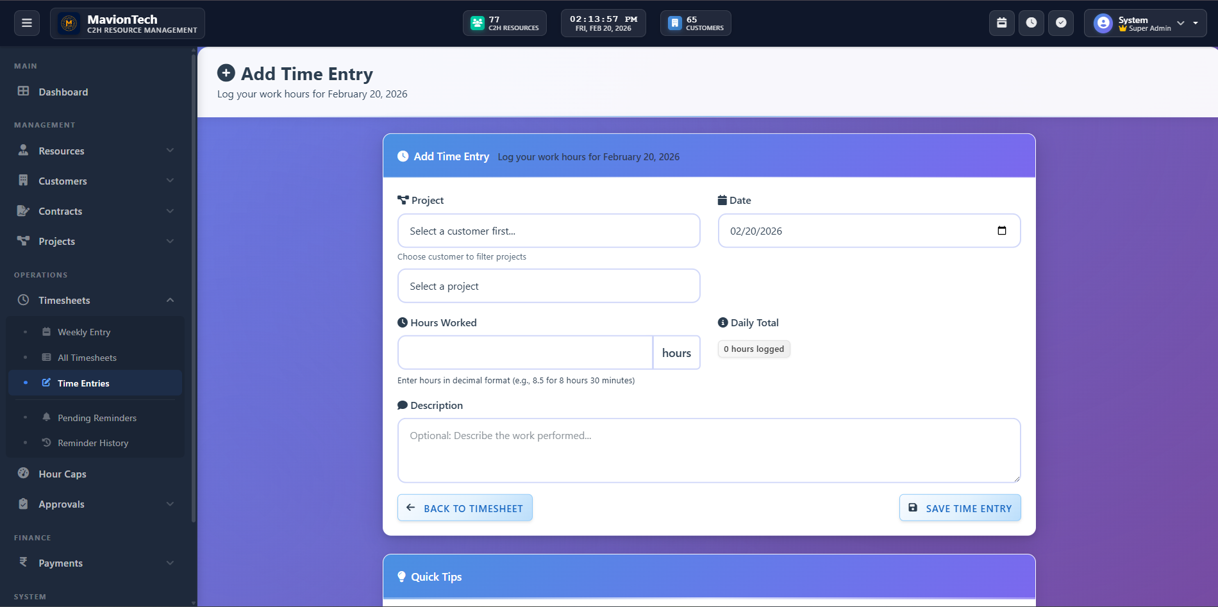This screenshot has height=607, width=1218.
Task: Click the MavionTech logo icon
Action: click(x=69, y=24)
